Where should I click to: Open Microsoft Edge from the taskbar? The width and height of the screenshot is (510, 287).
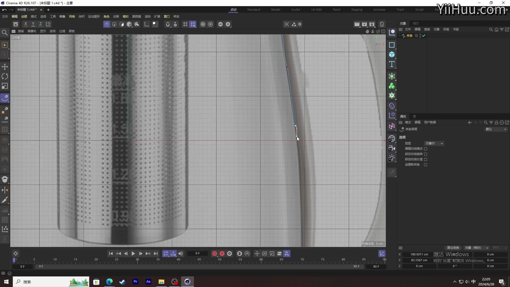pos(109,282)
